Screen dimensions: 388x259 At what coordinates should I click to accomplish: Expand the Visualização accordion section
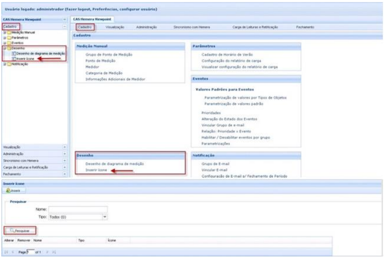(x=65, y=146)
